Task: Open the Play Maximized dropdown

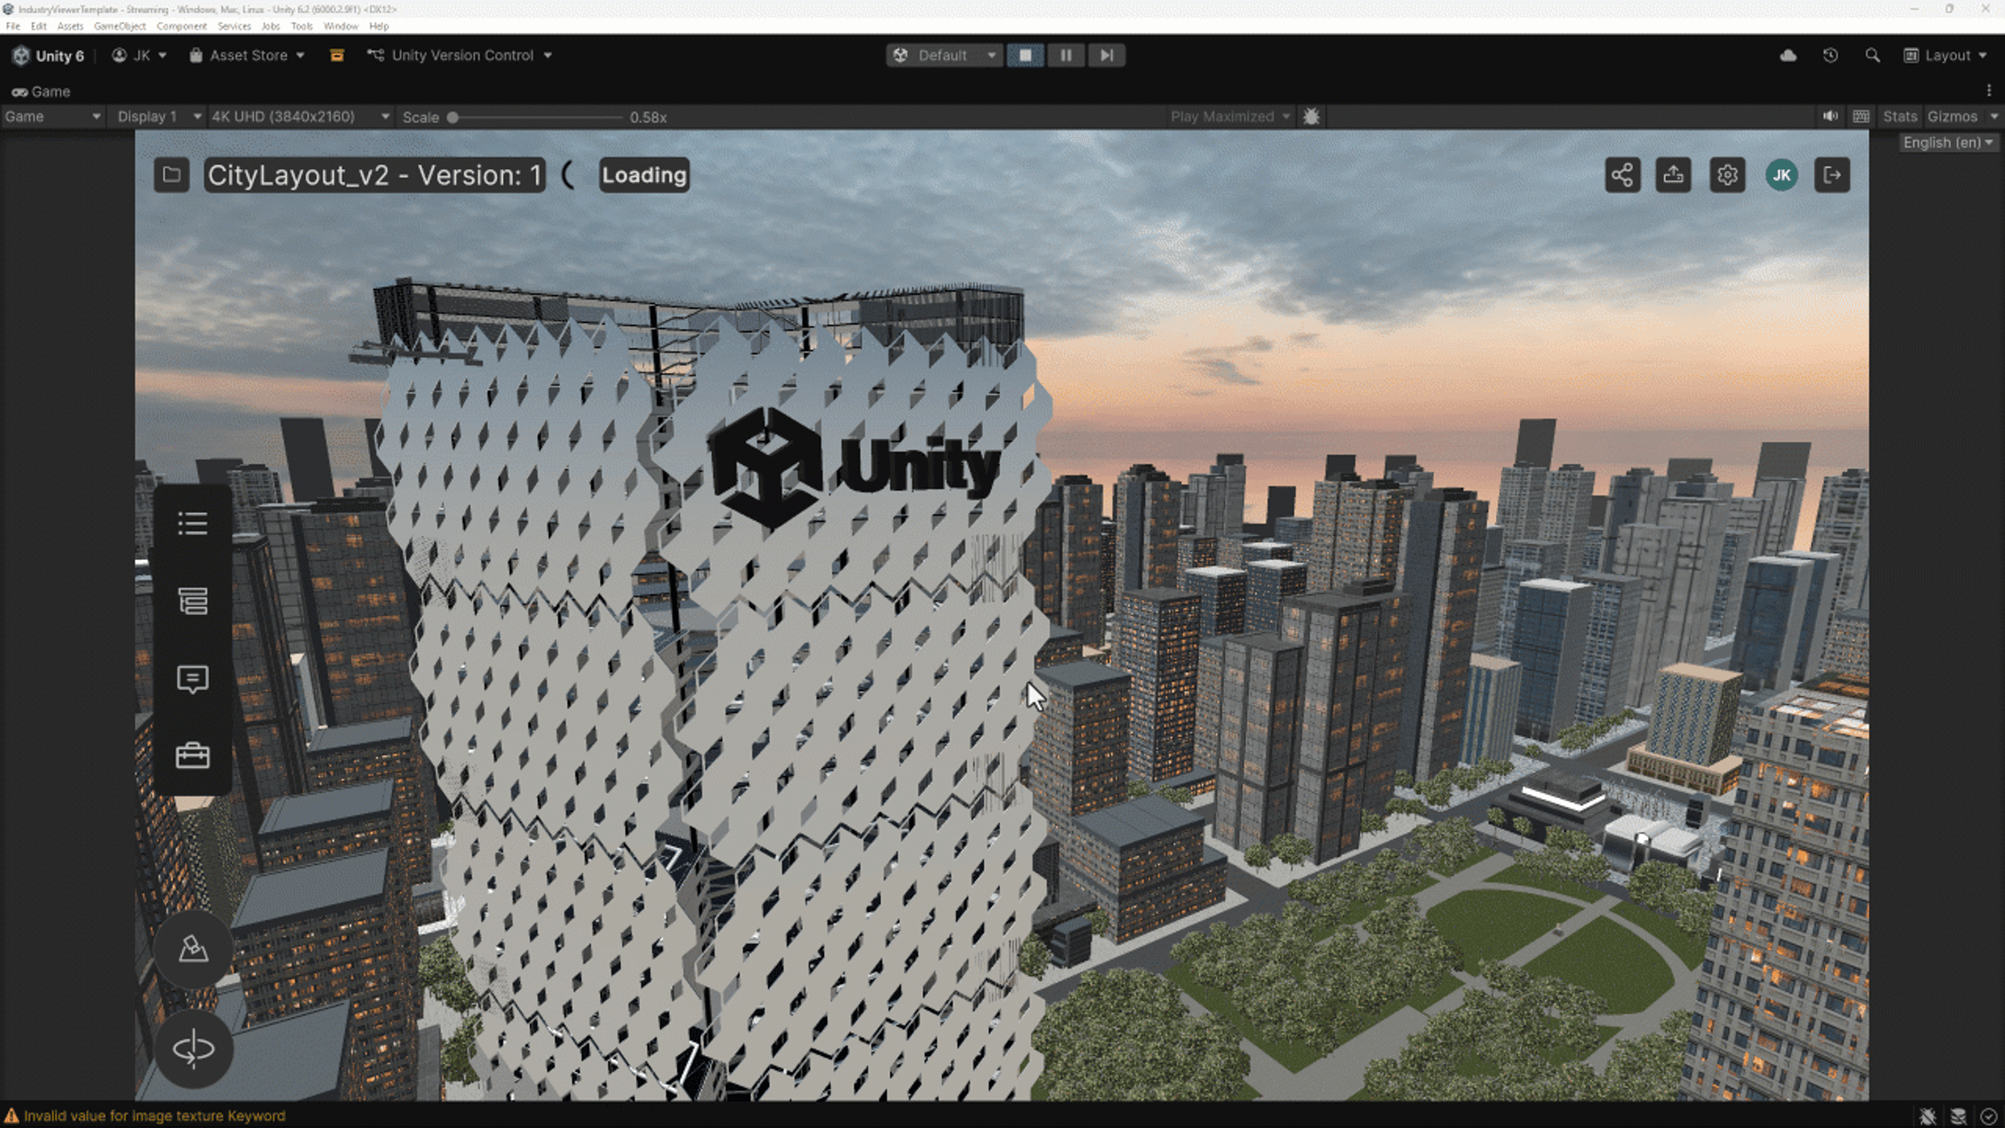Action: coord(1230,117)
